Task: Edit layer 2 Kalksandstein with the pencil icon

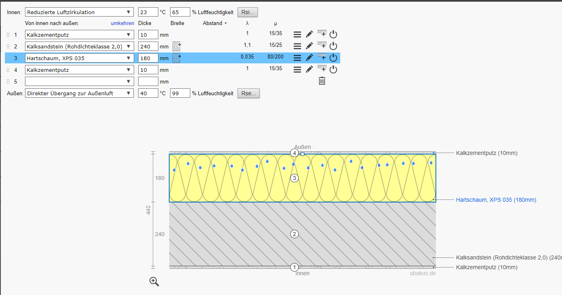Action: [309, 46]
